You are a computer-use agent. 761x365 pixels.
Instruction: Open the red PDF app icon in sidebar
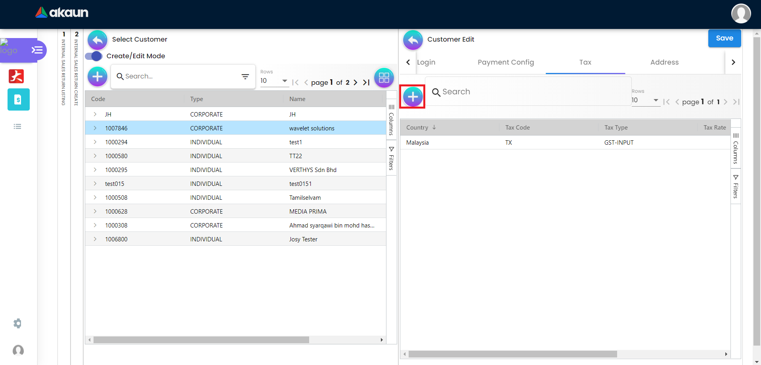pyautogui.click(x=16, y=76)
